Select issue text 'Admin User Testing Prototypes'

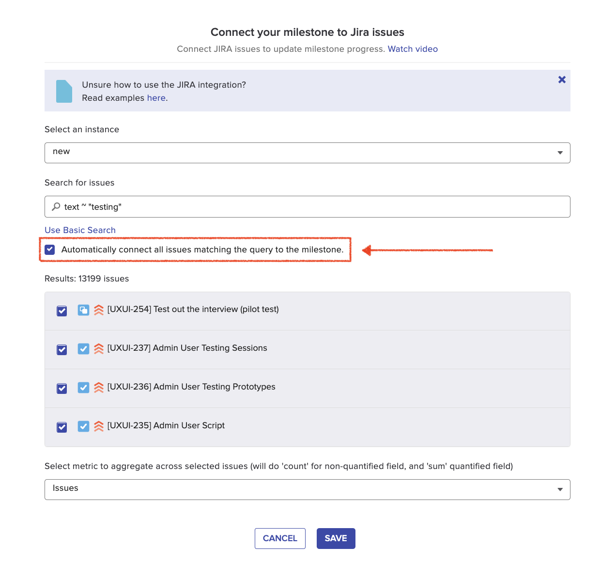pos(215,387)
